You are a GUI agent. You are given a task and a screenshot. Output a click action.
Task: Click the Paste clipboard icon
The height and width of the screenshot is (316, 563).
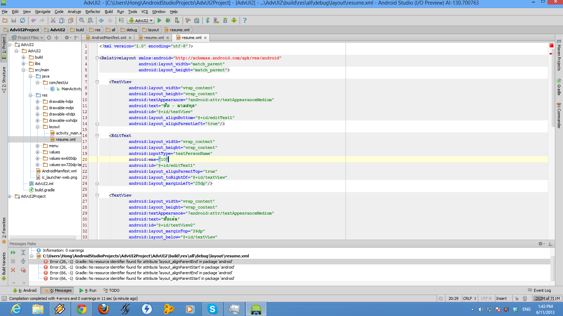71,21
